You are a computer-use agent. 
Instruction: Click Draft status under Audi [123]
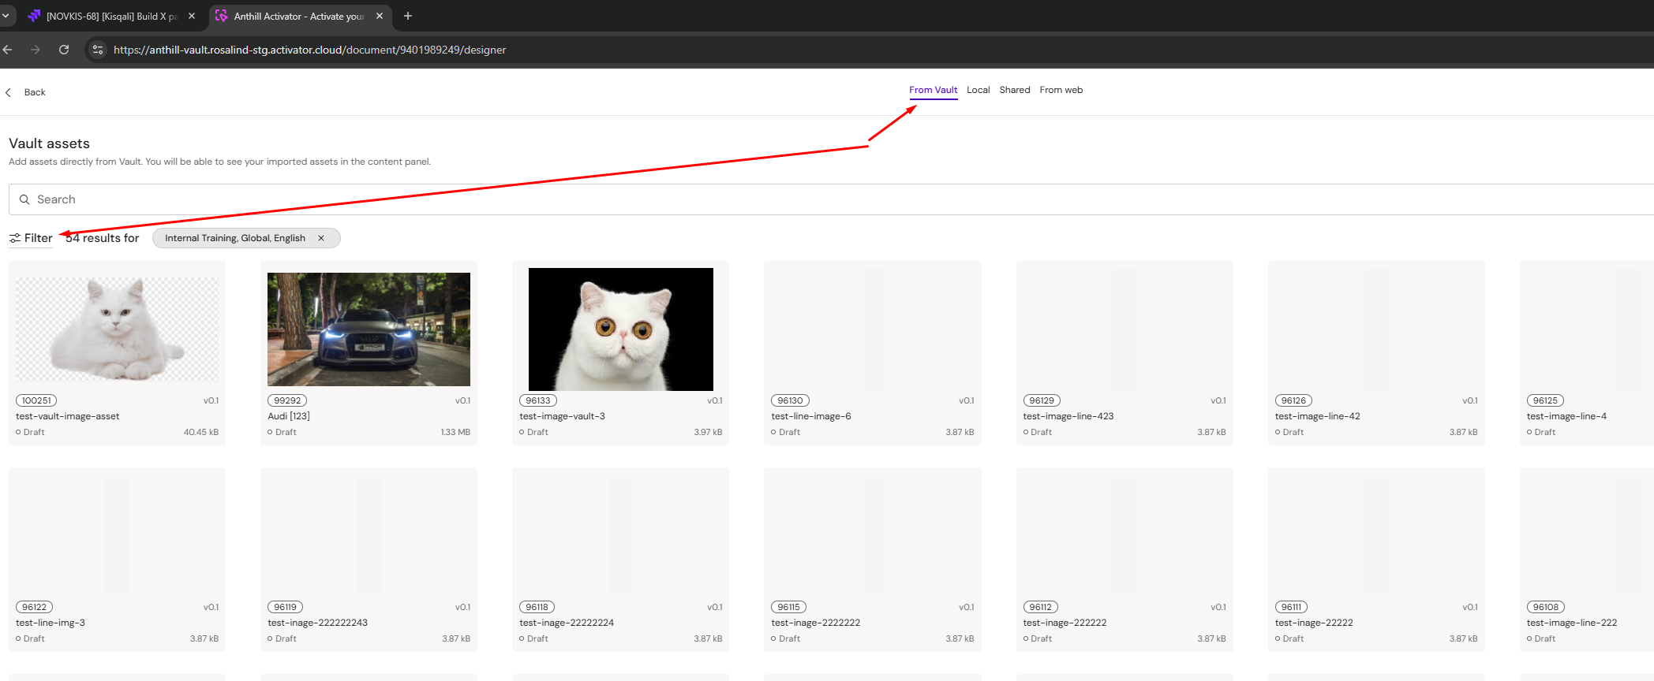click(x=283, y=432)
